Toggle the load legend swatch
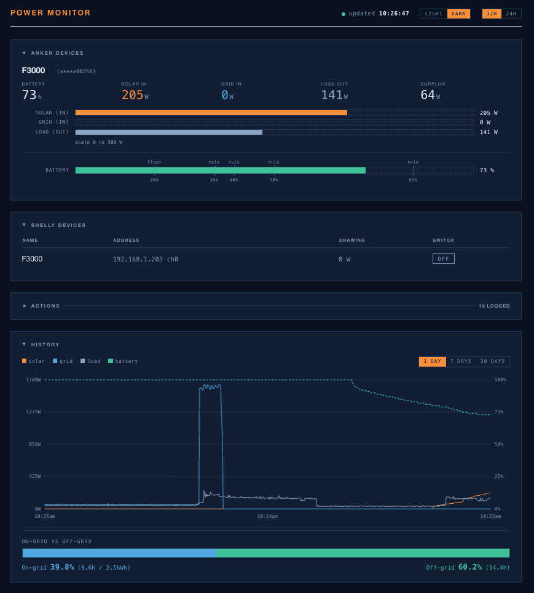The image size is (534, 593). coord(83,361)
